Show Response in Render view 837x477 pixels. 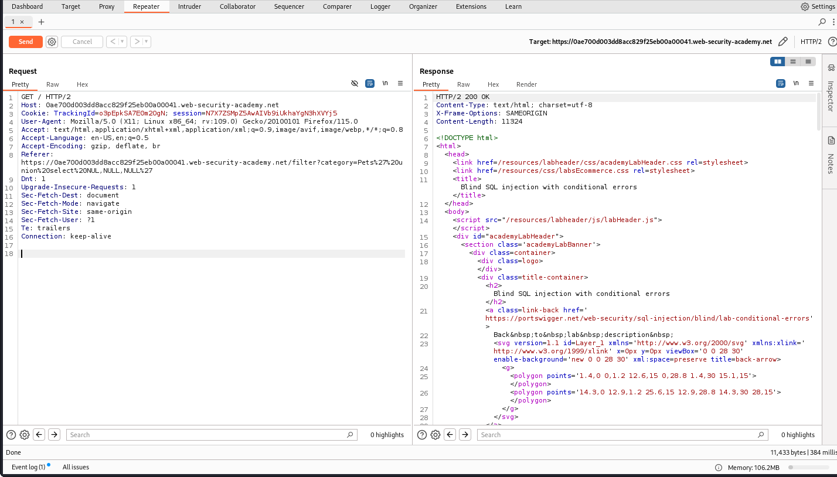coord(526,84)
